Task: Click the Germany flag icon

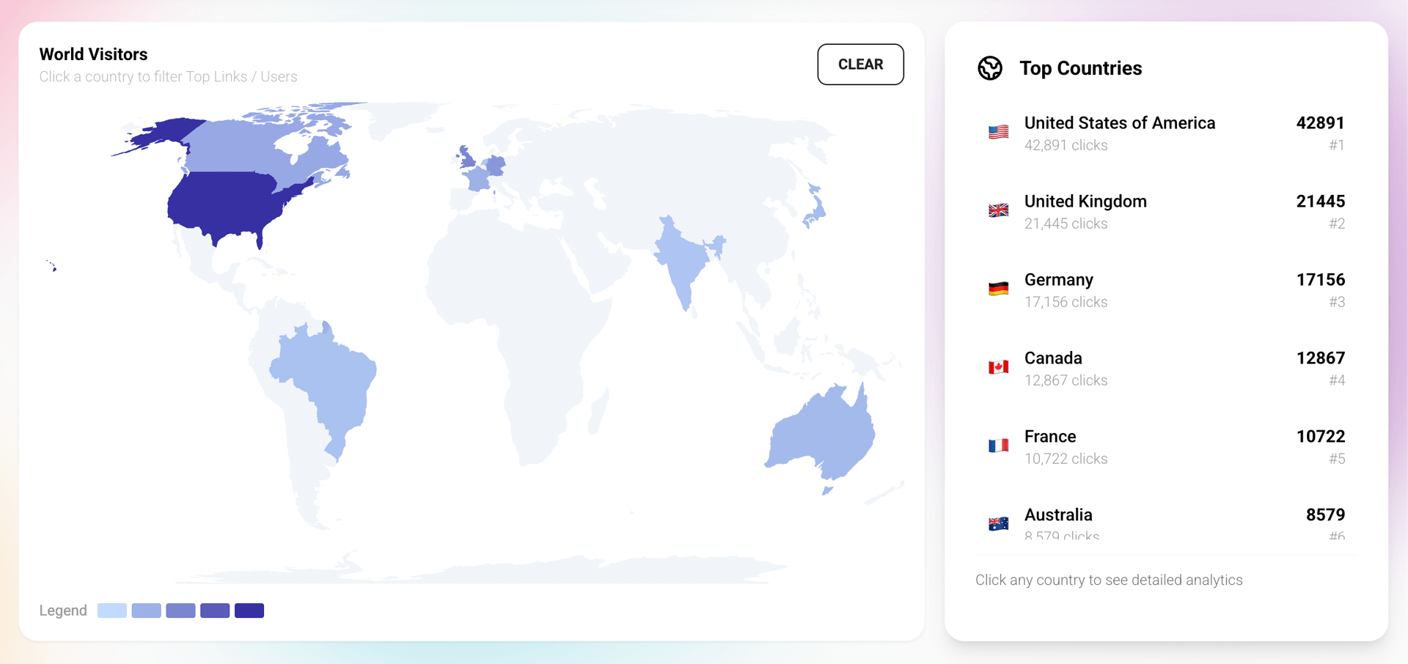Action: pyautogui.click(x=999, y=289)
